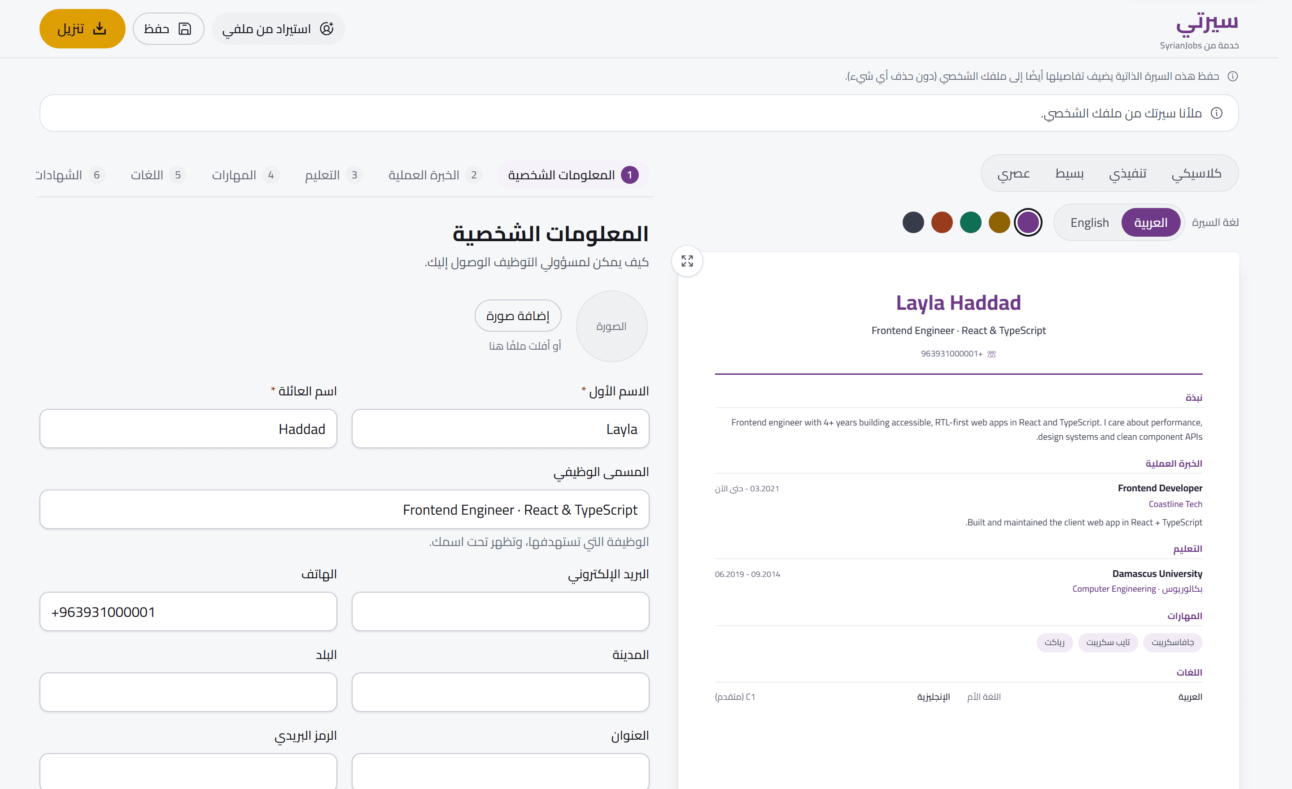Image resolution: width=1292 pixels, height=789 pixels.
Task: Focus the البلد country field
Action: pos(188,692)
